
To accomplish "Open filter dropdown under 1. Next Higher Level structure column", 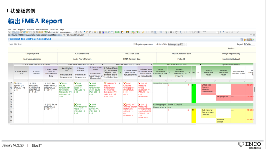I will (x=27, y=81).
